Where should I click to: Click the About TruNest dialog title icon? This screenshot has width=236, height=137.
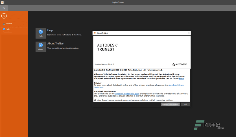[95, 33]
